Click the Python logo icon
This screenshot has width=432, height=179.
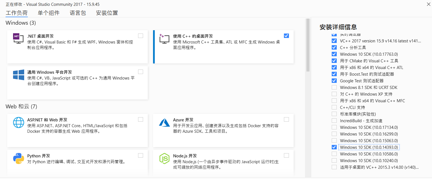tap(19, 158)
